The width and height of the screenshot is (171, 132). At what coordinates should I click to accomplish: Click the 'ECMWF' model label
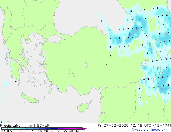click(x=43, y=126)
